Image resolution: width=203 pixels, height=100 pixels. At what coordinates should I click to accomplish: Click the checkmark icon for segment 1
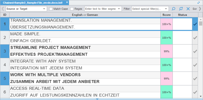coord(195,24)
